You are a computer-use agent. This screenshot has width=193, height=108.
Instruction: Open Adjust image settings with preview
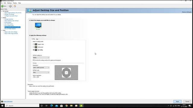pyautogui.click(x=13, y=13)
